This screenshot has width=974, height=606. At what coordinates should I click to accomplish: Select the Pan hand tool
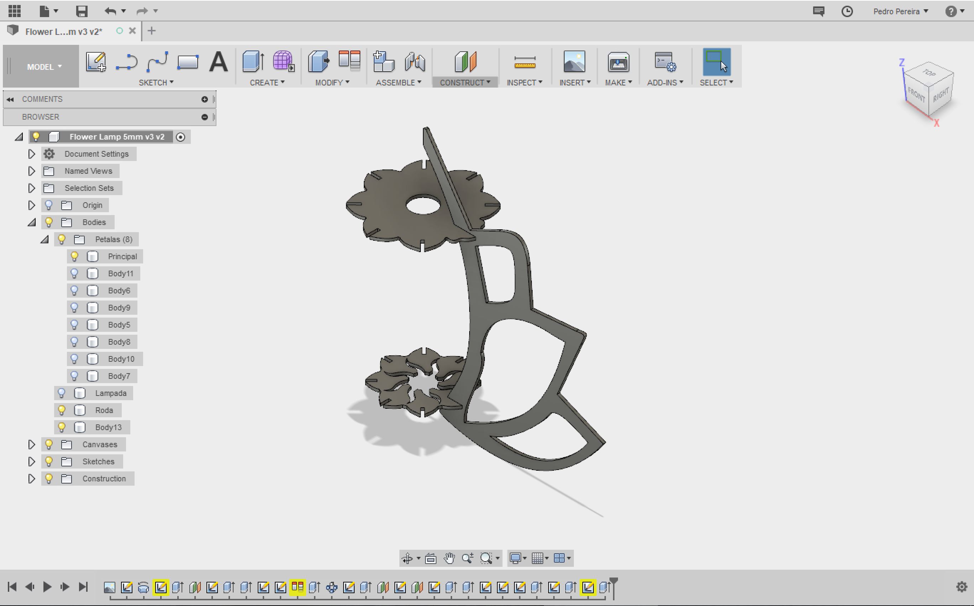(449, 558)
